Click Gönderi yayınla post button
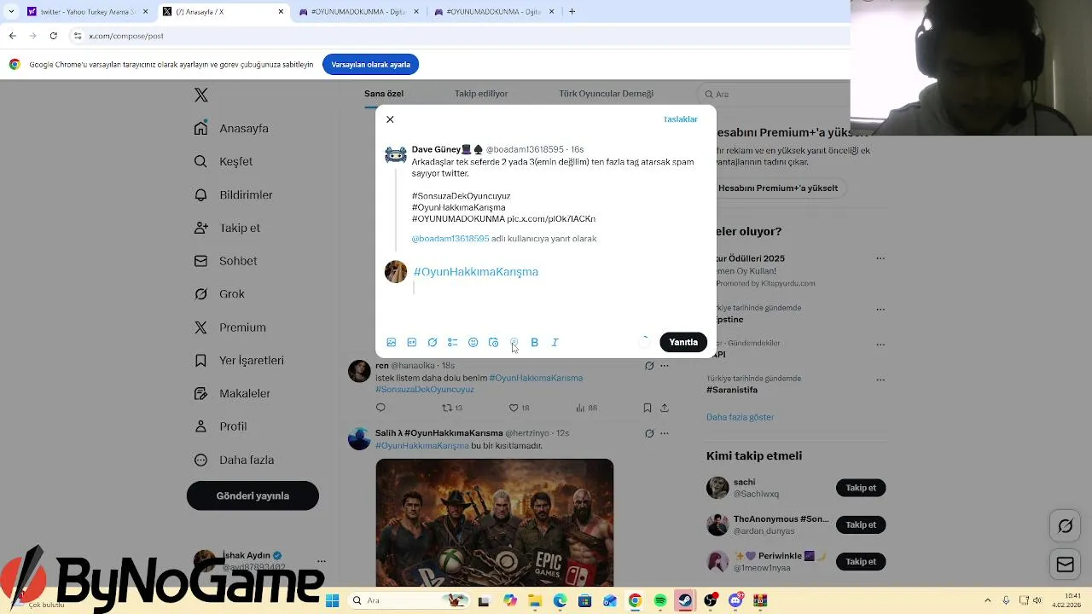1092x614 pixels. 253,495
